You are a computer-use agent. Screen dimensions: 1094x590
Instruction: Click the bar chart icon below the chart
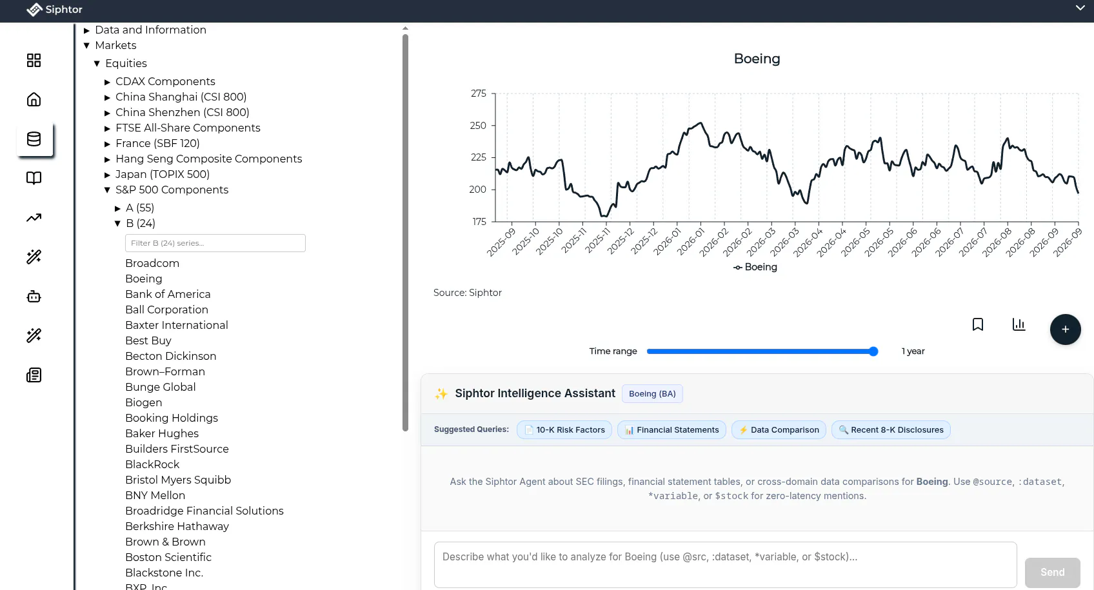[1019, 324]
